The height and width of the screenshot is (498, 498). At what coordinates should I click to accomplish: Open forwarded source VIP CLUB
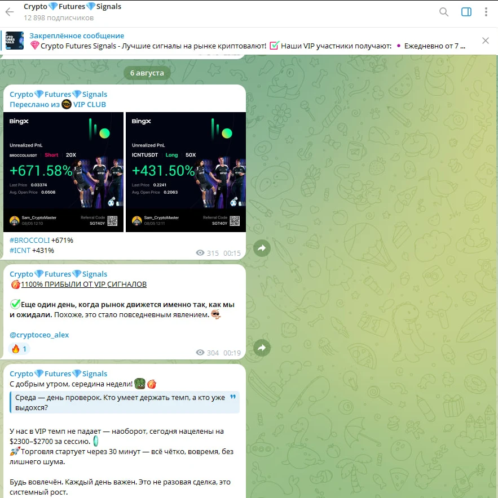(89, 104)
